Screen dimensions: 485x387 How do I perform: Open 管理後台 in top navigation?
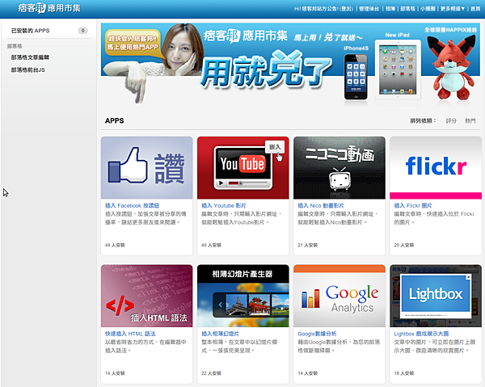click(x=369, y=9)
